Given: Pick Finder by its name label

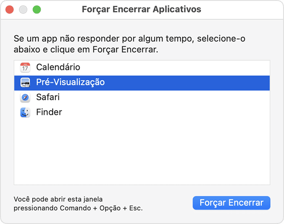Looking at the screenshot, I should point(49,112).
